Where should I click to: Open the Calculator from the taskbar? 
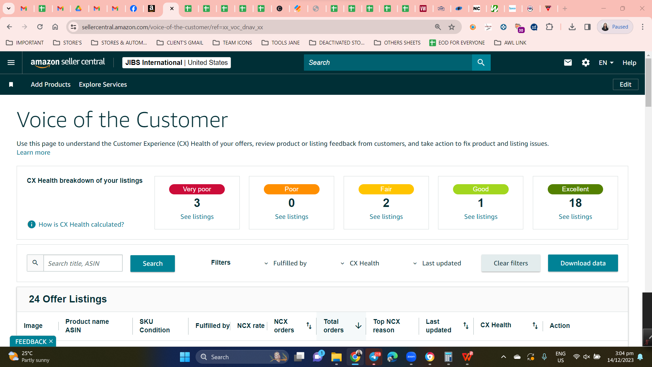448,357
